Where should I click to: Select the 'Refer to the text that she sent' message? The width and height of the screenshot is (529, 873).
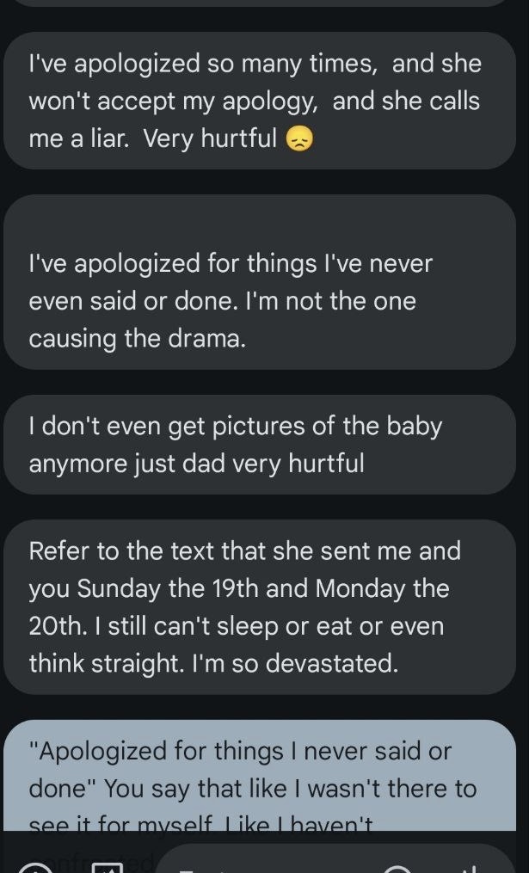coord(260,607)
